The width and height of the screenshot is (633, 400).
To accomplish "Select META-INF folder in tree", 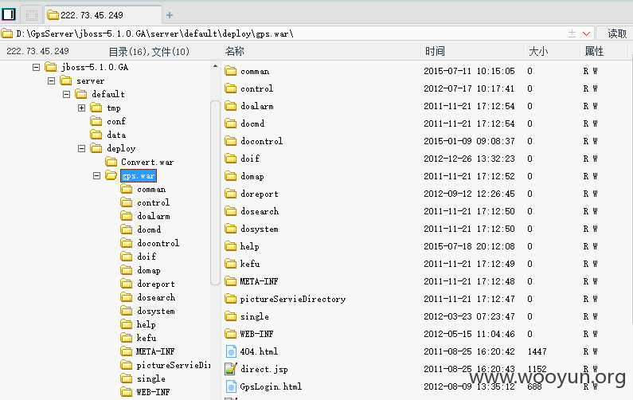I will [155, 351].
